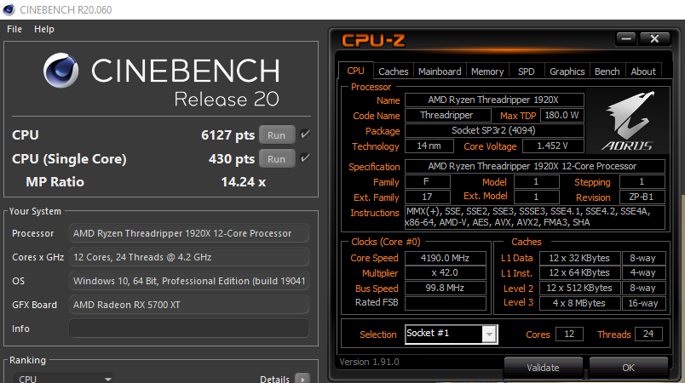Switch to the CPU tab in CPU-Z
The height and width of the screenshot is (383, 685).
tap(355, 71)
